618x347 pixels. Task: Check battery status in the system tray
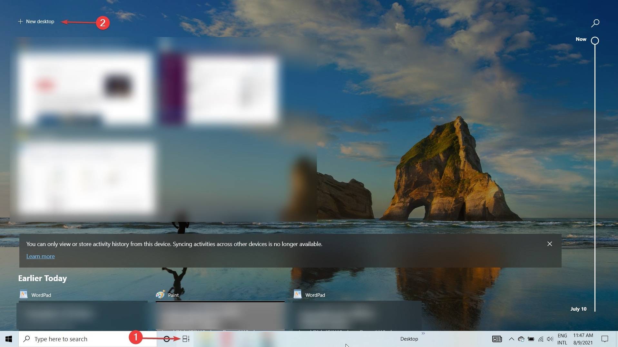point(530,339)
